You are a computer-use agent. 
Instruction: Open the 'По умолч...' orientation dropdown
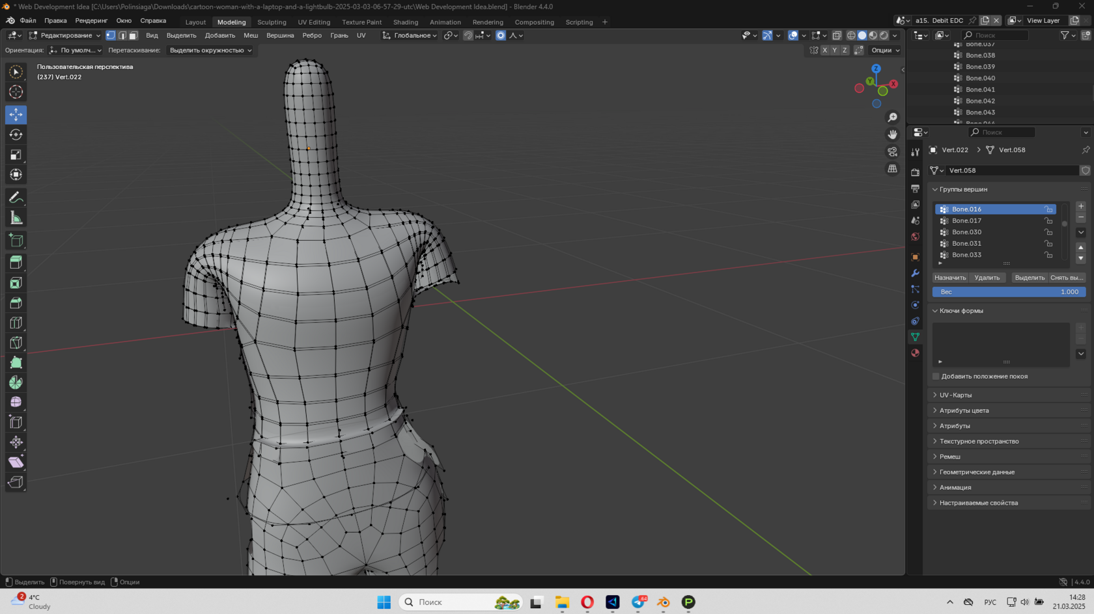point(76,50)
